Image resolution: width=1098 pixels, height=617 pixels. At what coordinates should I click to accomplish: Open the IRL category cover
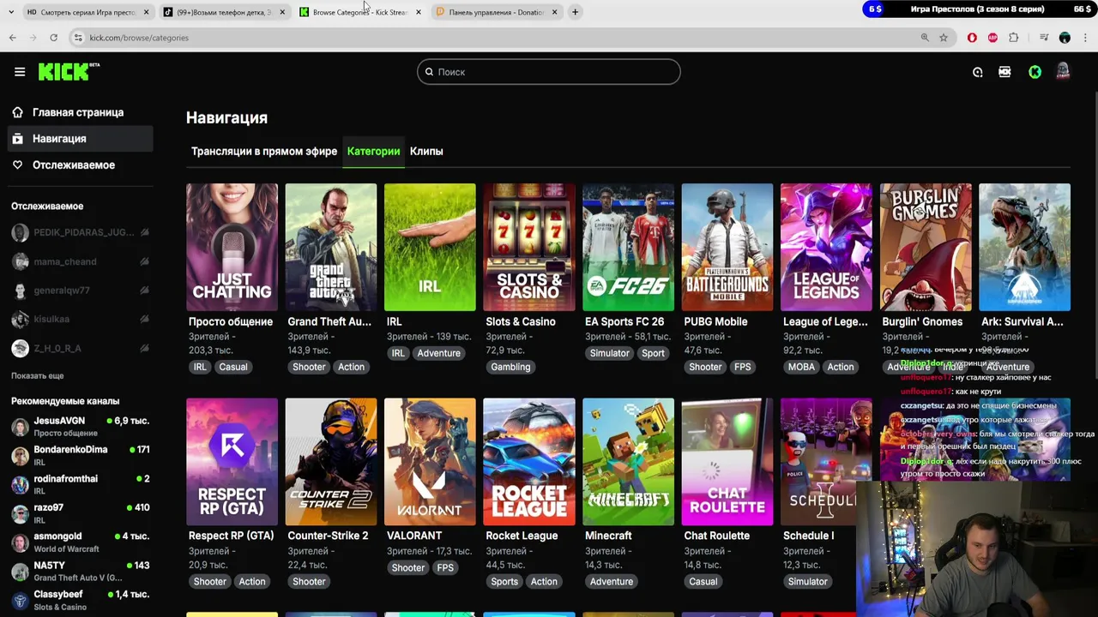[430, 247]
